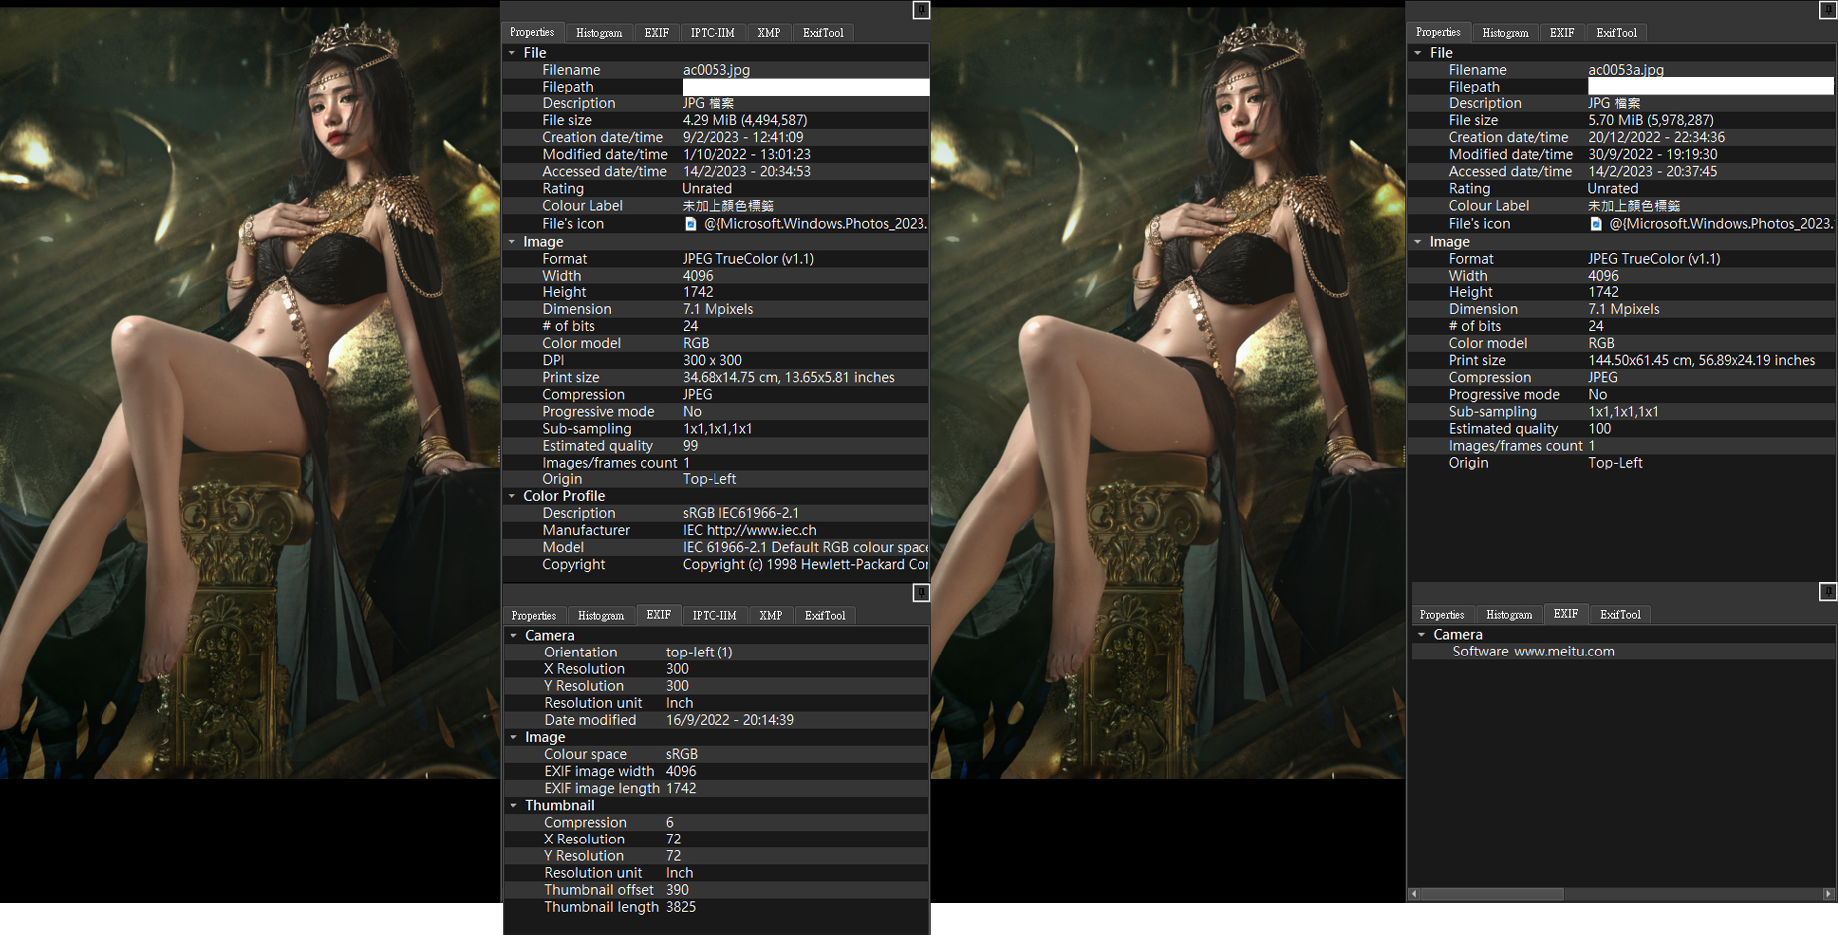1838x935 pixels.
Task: Collapse File section for ac0053.jpg
Action: tap(512, 53)
